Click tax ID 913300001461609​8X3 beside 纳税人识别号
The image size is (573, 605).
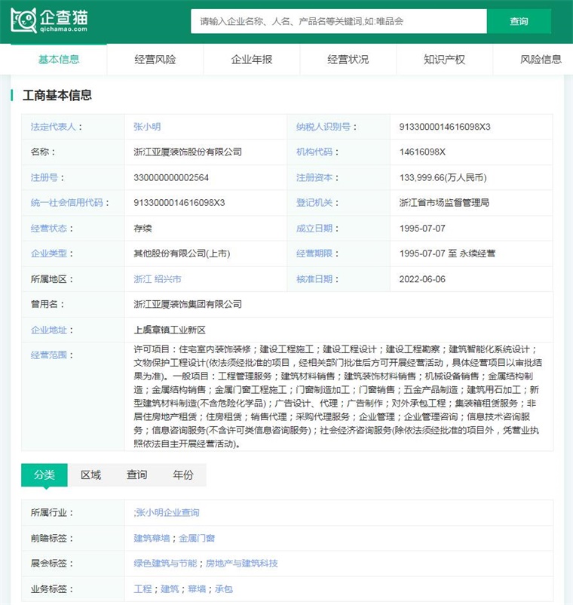445,127
